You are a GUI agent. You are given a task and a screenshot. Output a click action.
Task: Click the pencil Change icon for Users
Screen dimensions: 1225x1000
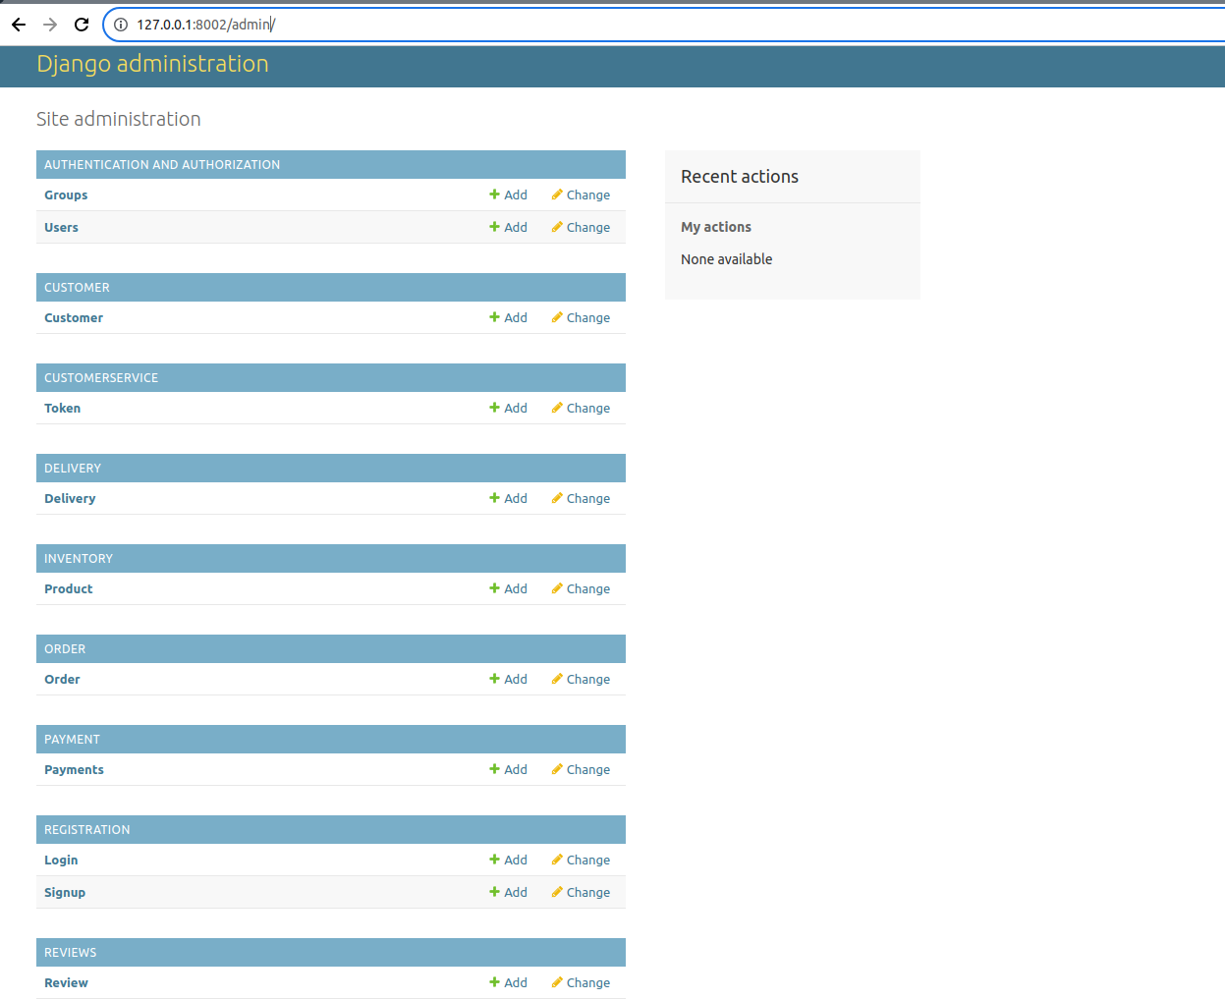[557, 227]
